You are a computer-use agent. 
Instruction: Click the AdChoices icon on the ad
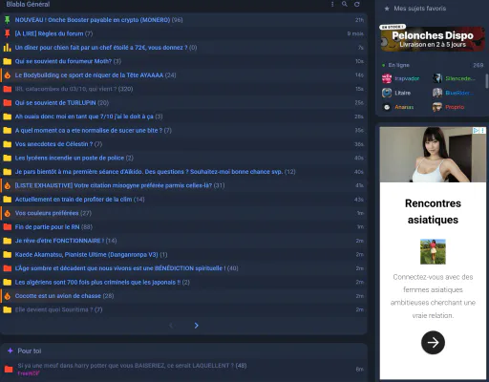coord(476,130)
